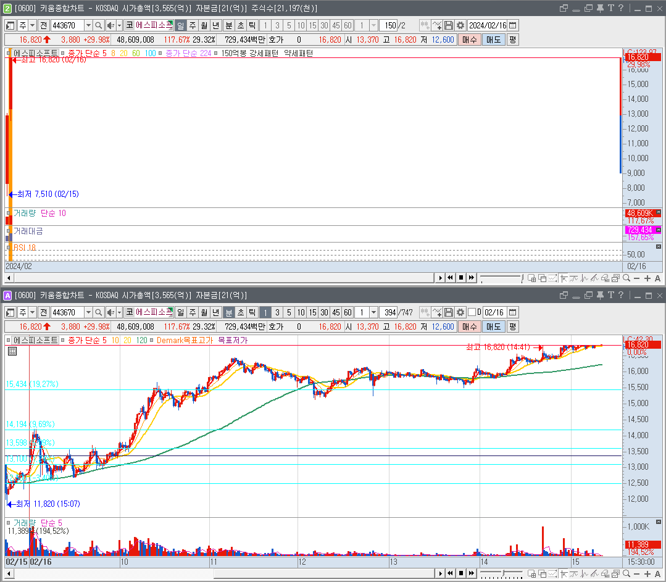This screenshot has width=666, height=582.
Task: Click plus icon in top chart bottom bar
Action: pos(647,278)
